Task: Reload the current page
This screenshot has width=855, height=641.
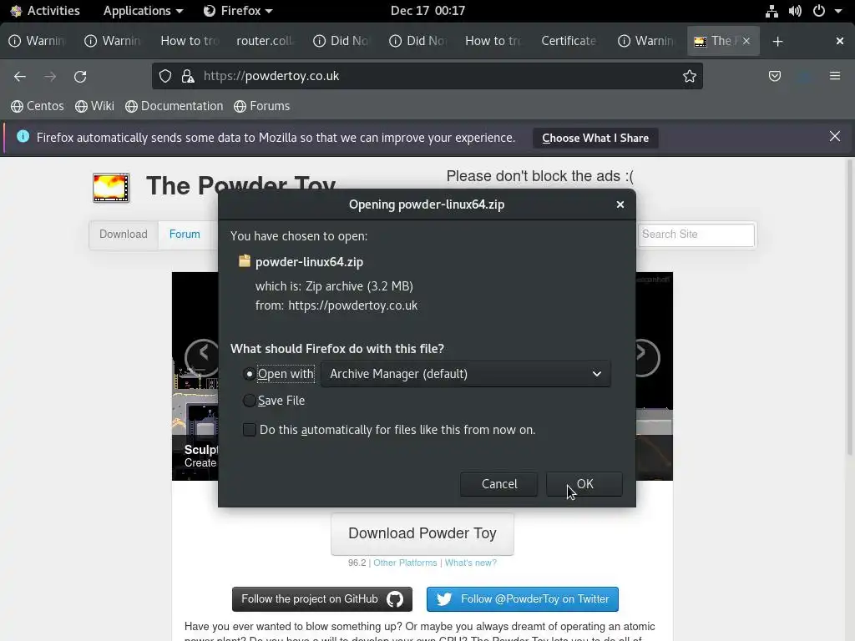Action: (80, 76)
